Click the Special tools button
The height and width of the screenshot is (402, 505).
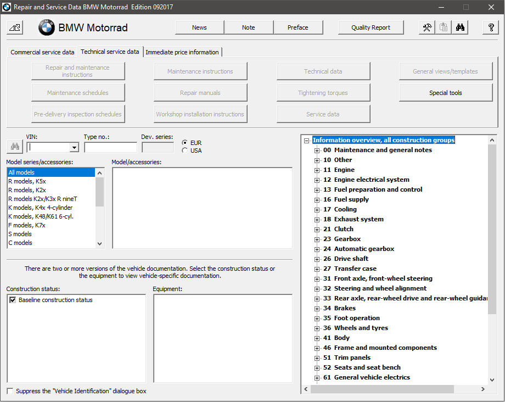[x=445, y=93]
